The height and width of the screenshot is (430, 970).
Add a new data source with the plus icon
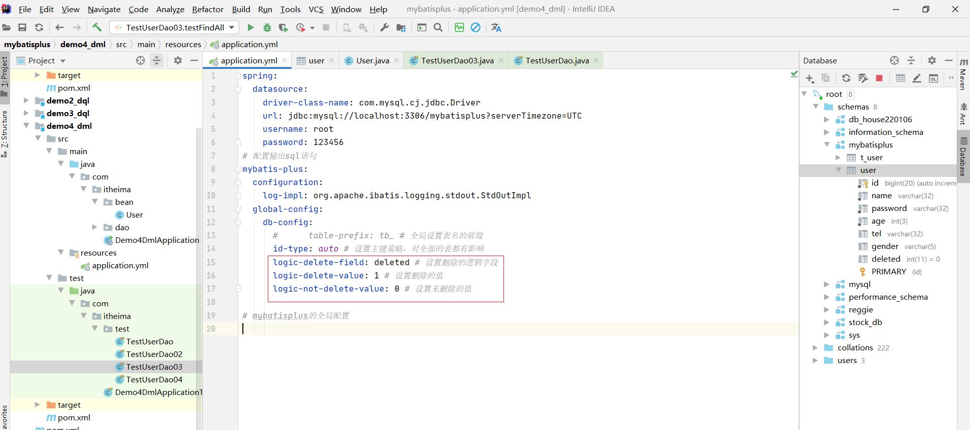[x=810, y=78]
